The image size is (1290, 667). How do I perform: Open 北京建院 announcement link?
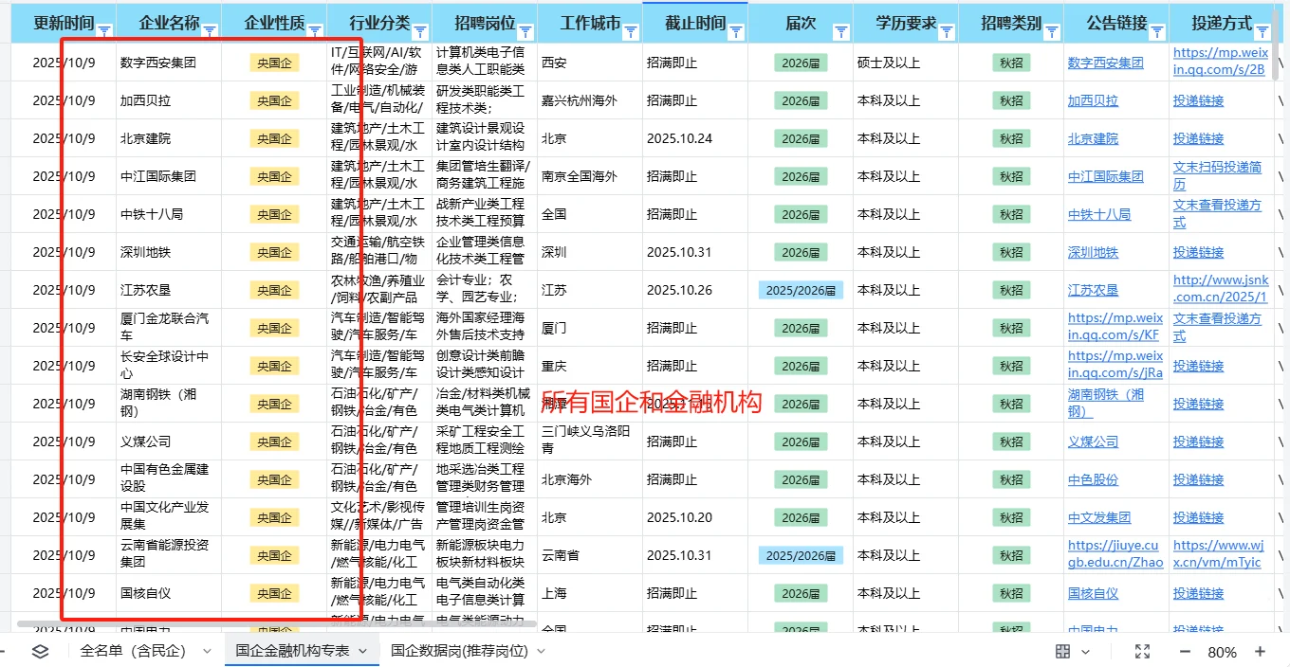coord(1093,138)
